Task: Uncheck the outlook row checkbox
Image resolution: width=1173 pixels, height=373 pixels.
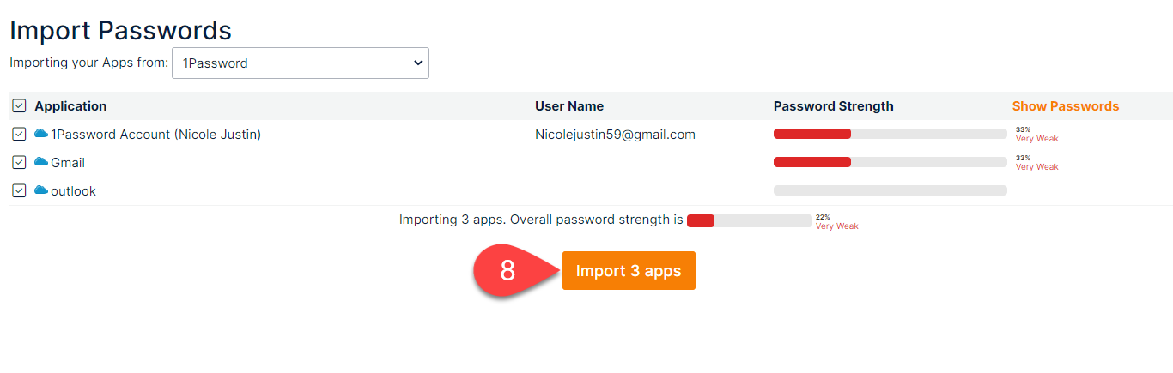Action: click(x=19, y=191)
